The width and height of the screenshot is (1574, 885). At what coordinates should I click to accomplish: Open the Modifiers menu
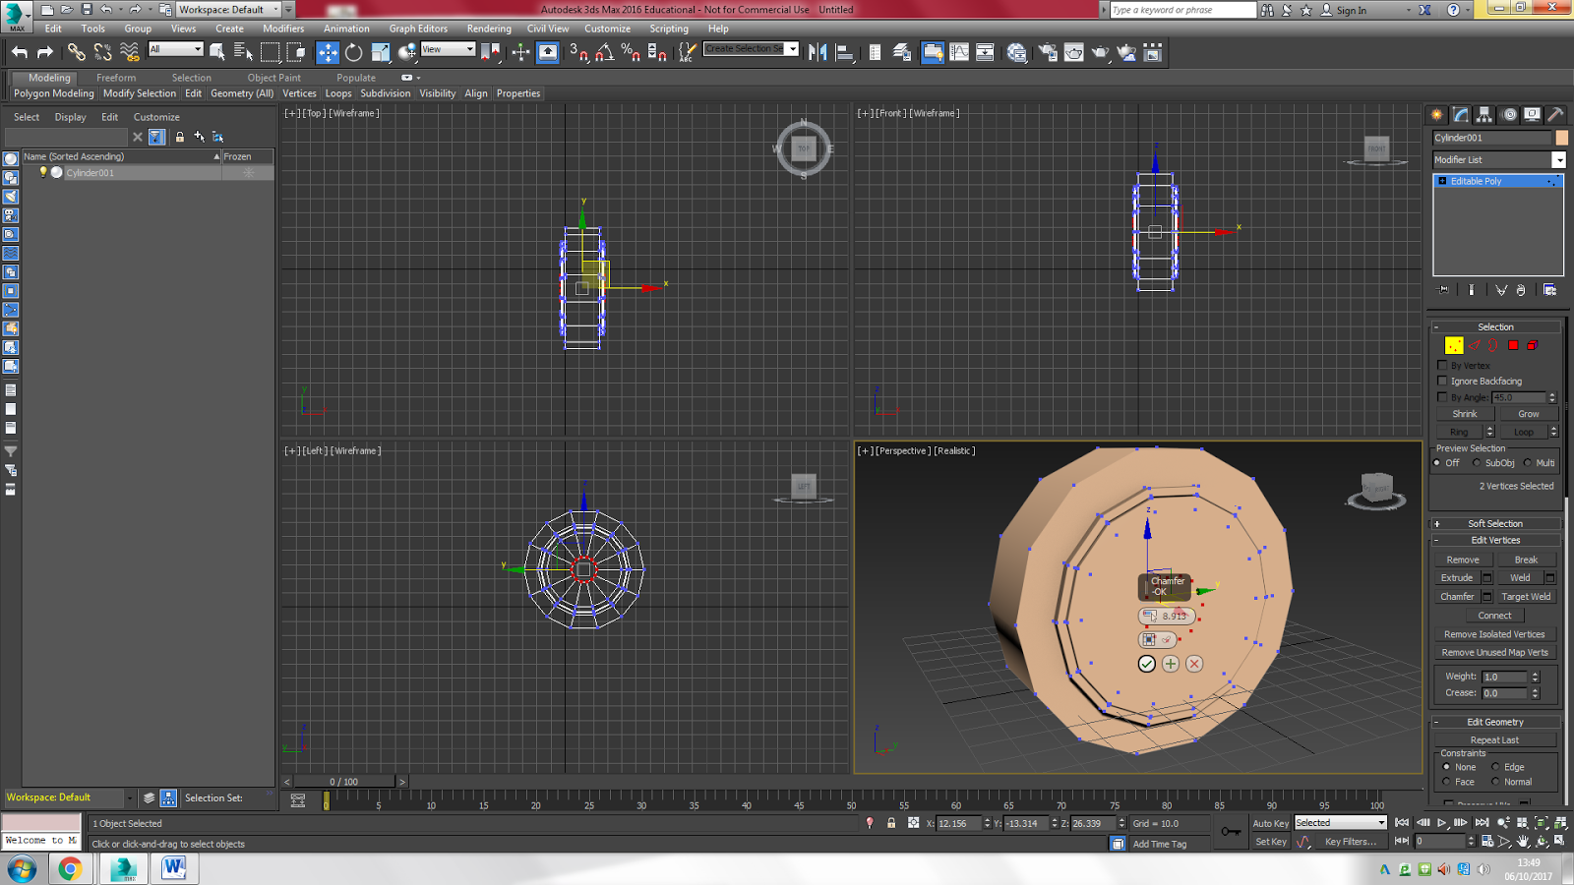[283, 29]
